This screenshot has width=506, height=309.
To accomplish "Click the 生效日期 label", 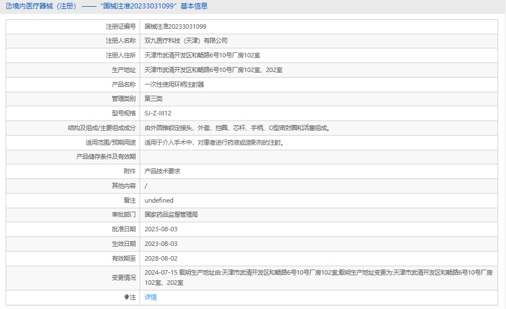I will click(x=124, y=244).
